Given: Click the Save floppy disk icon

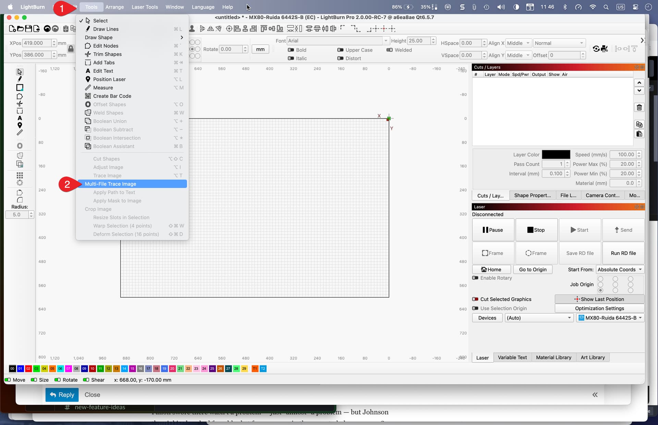Looking at the screenshot, I should (28, 29).
